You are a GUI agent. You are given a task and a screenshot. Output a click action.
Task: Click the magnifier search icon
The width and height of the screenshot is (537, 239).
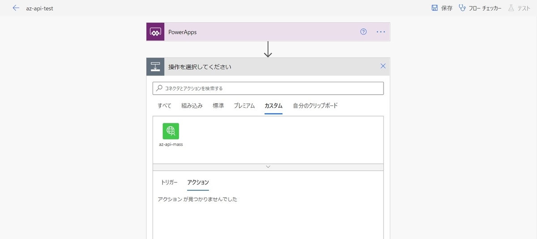click(x=159, y=88)
